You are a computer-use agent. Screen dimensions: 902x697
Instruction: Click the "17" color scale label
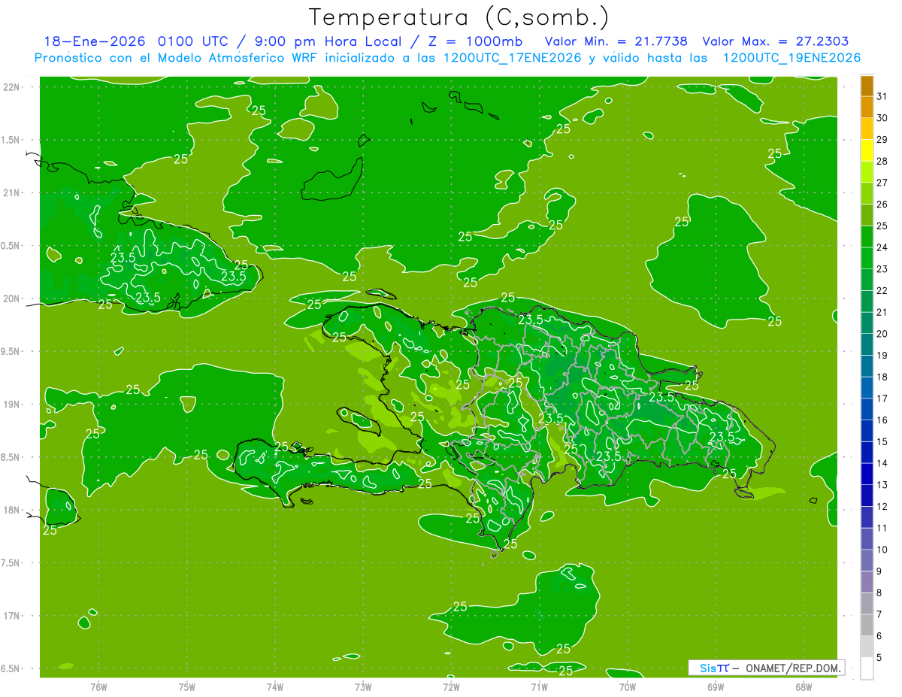(882, 399)
